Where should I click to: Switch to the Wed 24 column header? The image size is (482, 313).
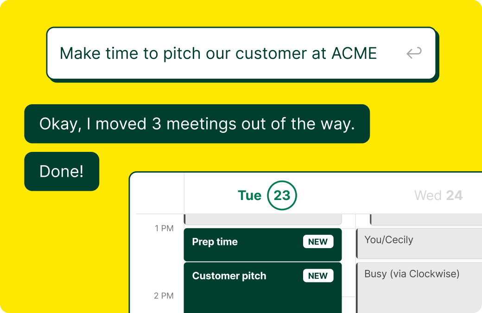(x=438, y=195)
